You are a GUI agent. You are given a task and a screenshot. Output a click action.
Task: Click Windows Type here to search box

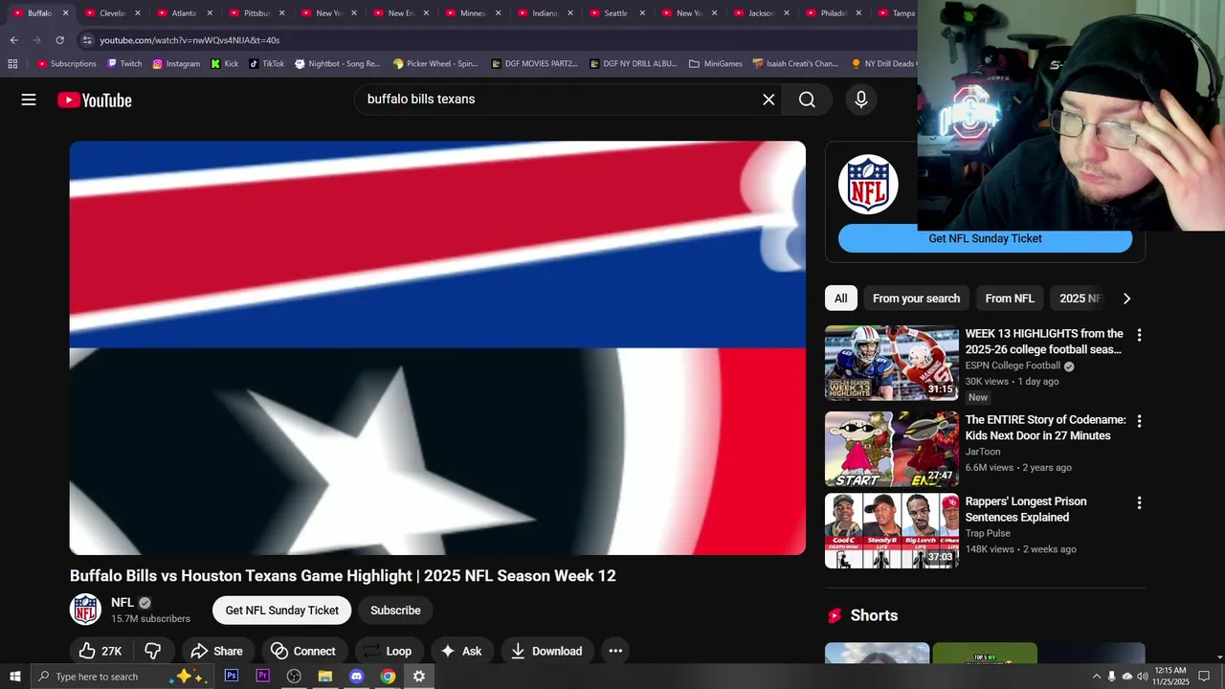coord(124,677)
